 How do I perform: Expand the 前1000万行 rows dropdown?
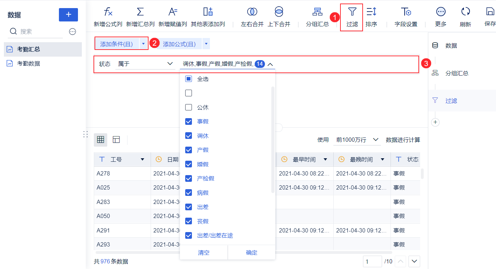coord(357,140)
